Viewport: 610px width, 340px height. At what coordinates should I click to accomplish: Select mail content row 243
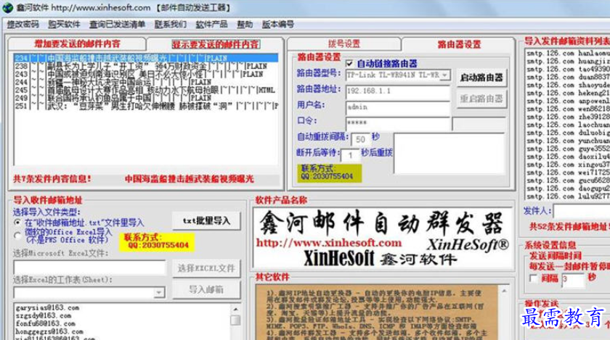146,74
